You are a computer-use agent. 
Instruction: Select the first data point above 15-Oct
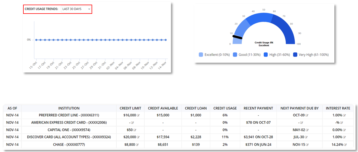(36, 40)
